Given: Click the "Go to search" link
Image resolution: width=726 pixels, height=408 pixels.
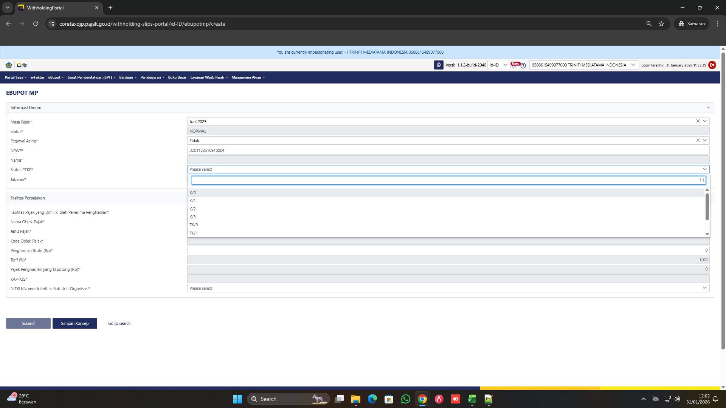Looking at the screenshot, I should [119, 323].
